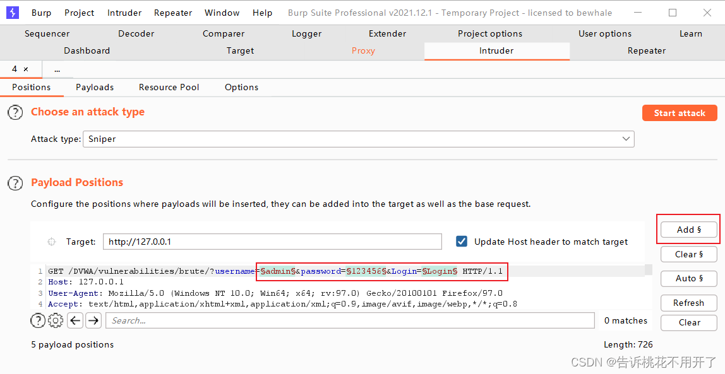Open the Repeater menu

(173, 13)
